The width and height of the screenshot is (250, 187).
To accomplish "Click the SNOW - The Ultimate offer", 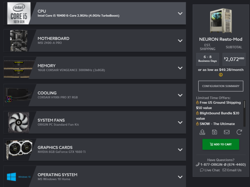I will (x=215, y=124).
